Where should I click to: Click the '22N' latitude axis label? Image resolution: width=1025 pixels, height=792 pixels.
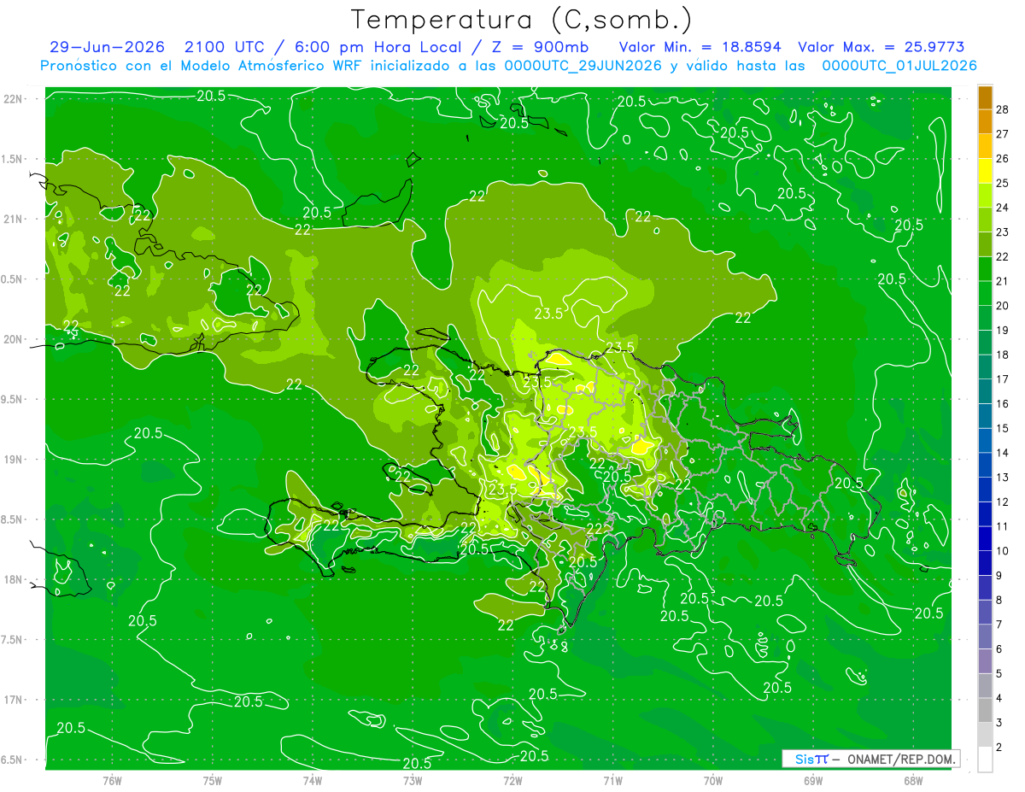pos(13,98)
